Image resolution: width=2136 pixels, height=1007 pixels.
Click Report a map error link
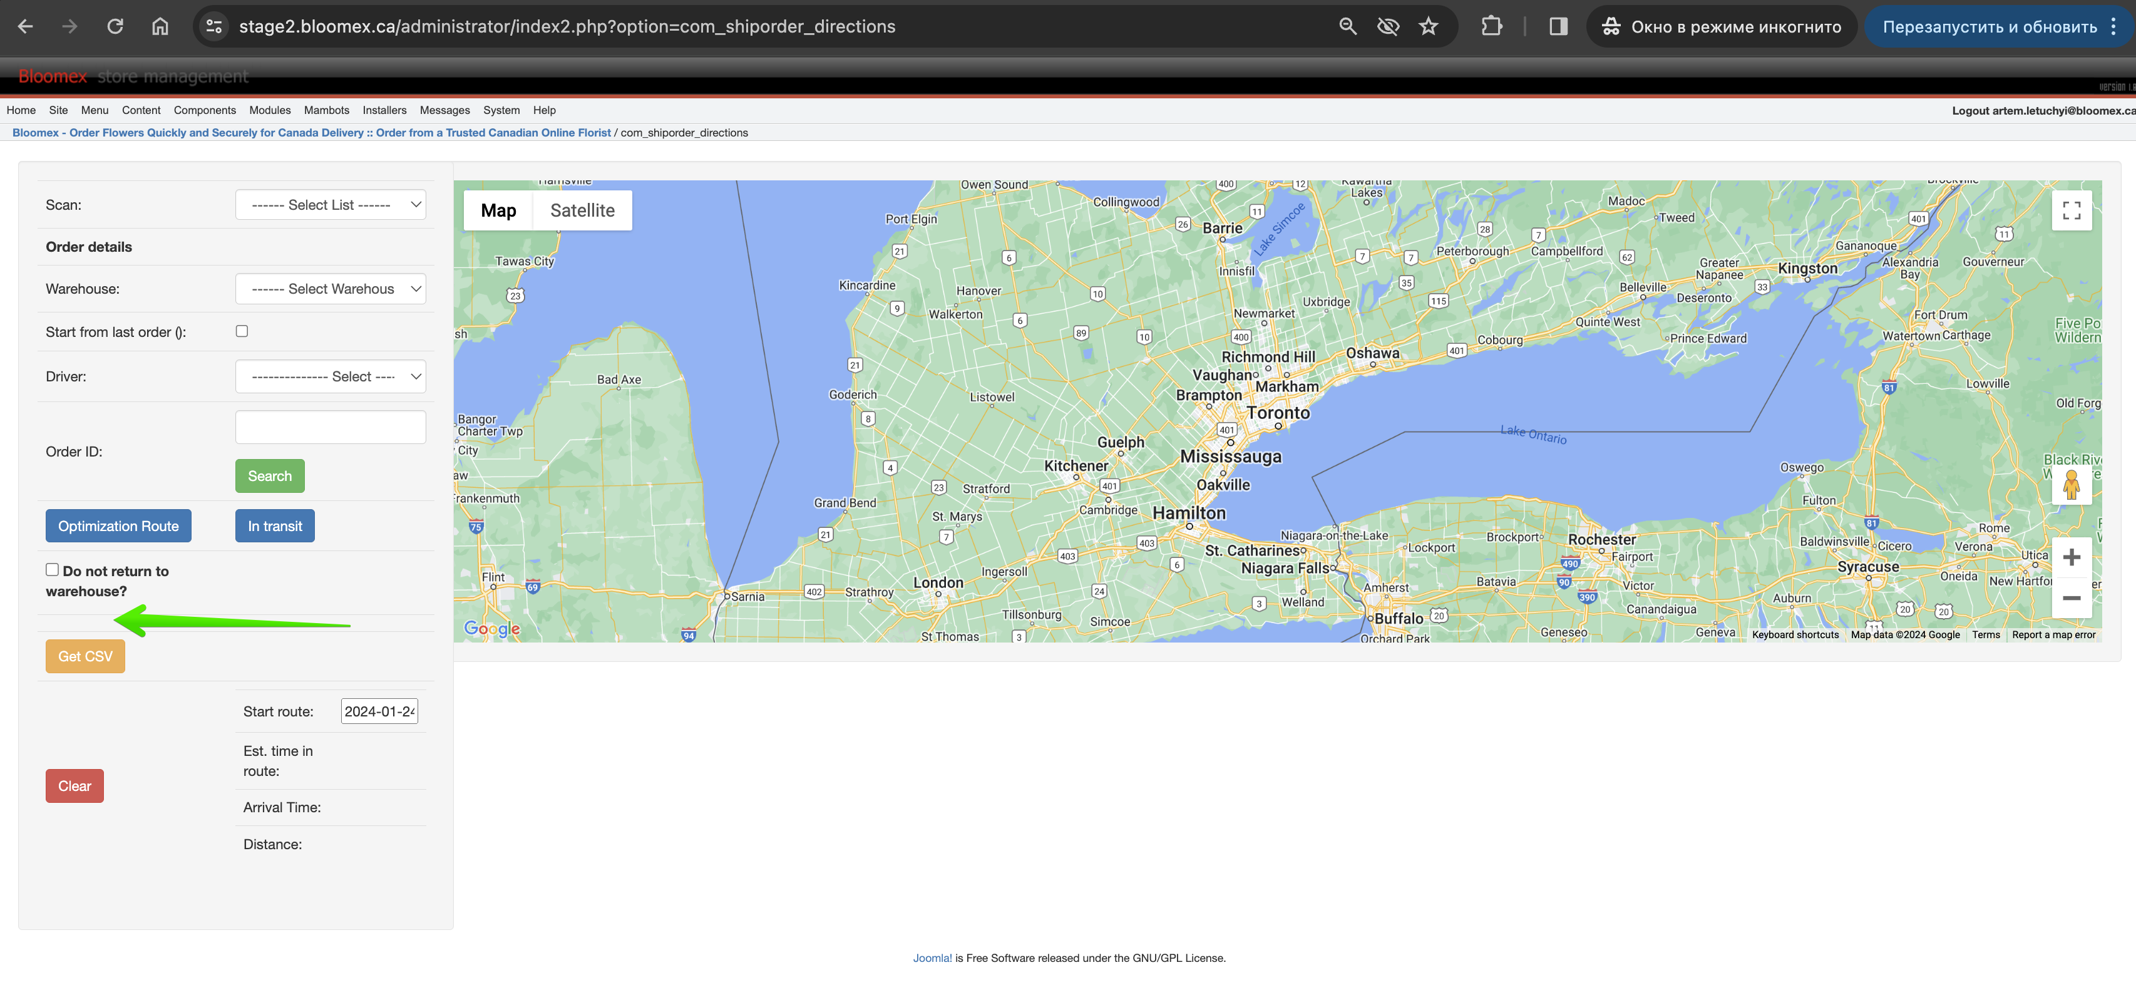[2053, 634]
